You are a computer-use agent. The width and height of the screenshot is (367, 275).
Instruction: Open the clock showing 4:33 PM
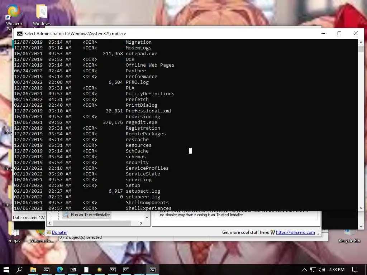point(337,270)
